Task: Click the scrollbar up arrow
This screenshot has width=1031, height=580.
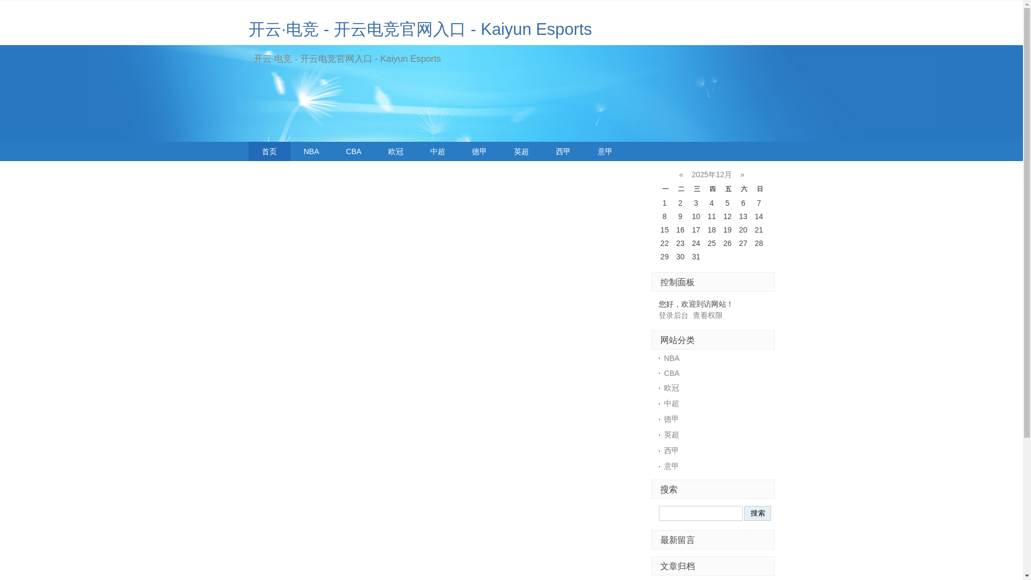Action: (1027, 4)
